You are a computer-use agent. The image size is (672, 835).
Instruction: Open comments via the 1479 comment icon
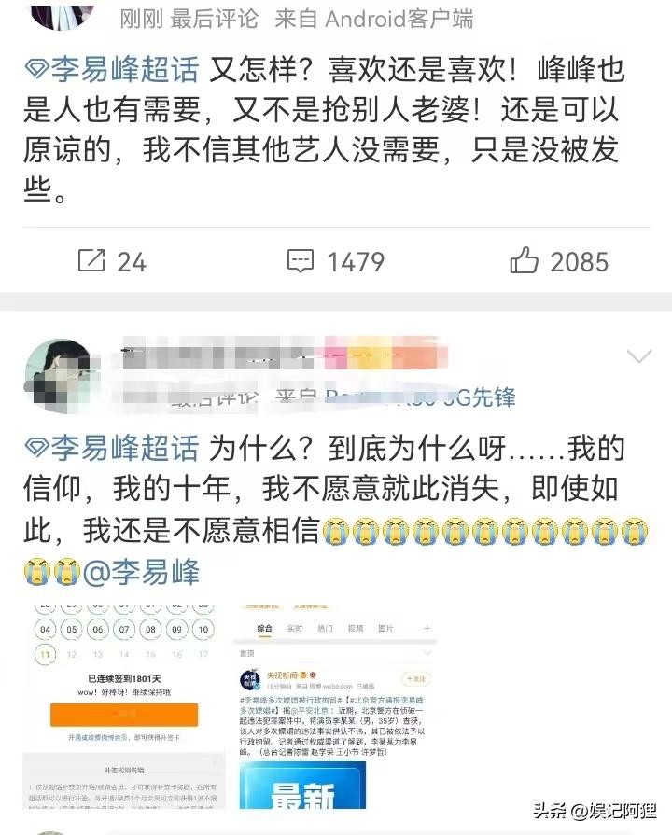(x=300, y=261)
